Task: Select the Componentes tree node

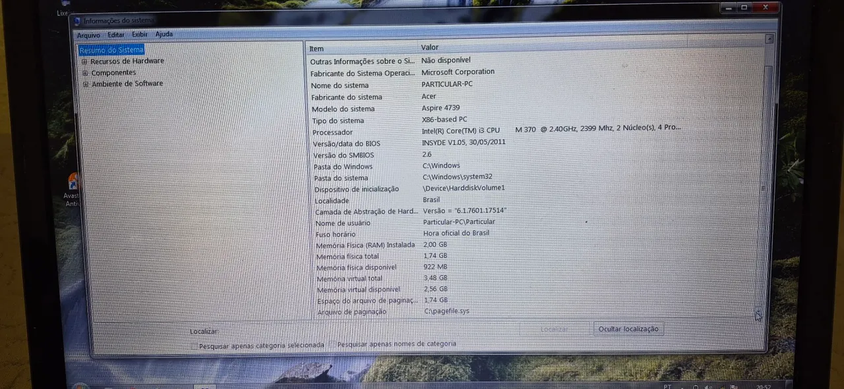Action: tap(113, 73)
